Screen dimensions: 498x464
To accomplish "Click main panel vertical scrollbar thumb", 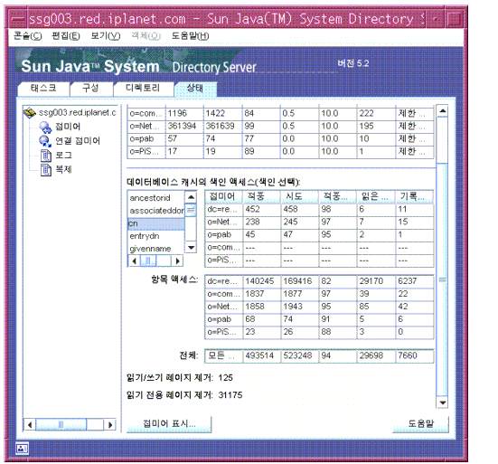I will point(442,279).
